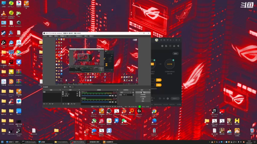
Task: Toggle lock of the 显示器 source
Action: coord(80,96)
